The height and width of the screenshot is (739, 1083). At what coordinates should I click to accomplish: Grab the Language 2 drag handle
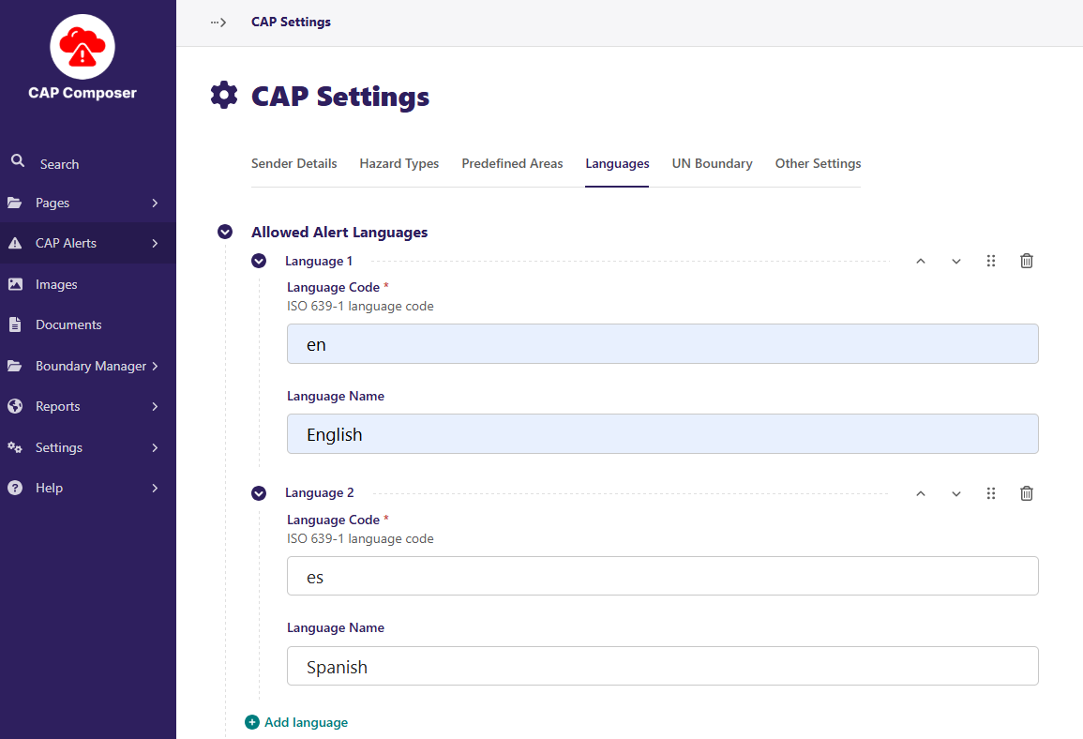coord(991,493)
